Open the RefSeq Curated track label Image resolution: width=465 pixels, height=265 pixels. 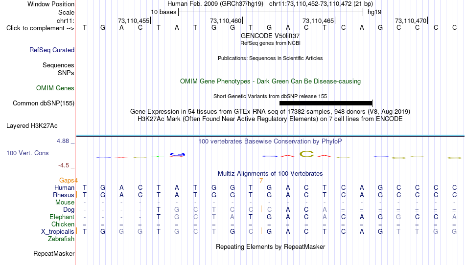click(x=51, y=50)
